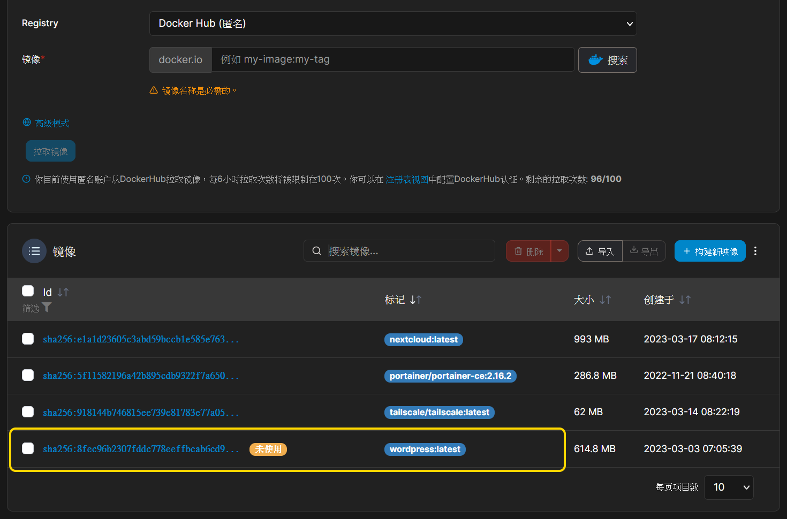Click the portainer/portainer-ce:2.16.2 tag badge
The image size is (787, 519).
pos(450,376)
